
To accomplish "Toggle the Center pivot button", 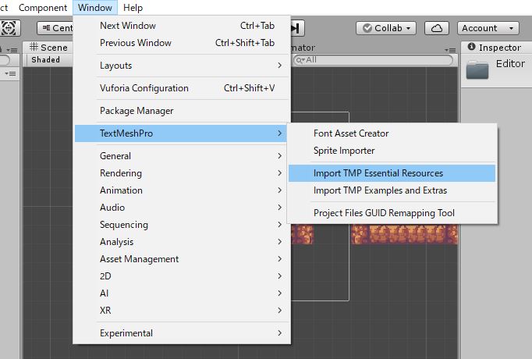I will pyautogui.click(x=56, y=28).
